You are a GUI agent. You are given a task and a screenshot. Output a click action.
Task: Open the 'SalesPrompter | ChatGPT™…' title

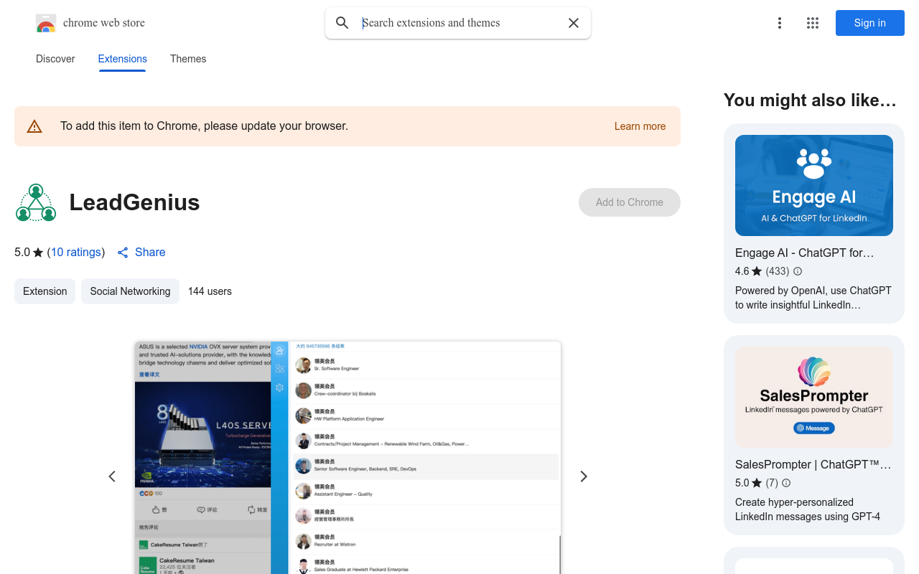[813, 464]
